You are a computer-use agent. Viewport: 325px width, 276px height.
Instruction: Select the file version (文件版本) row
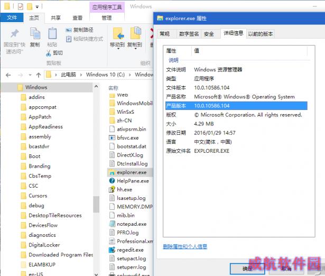[x=236, y=88]
